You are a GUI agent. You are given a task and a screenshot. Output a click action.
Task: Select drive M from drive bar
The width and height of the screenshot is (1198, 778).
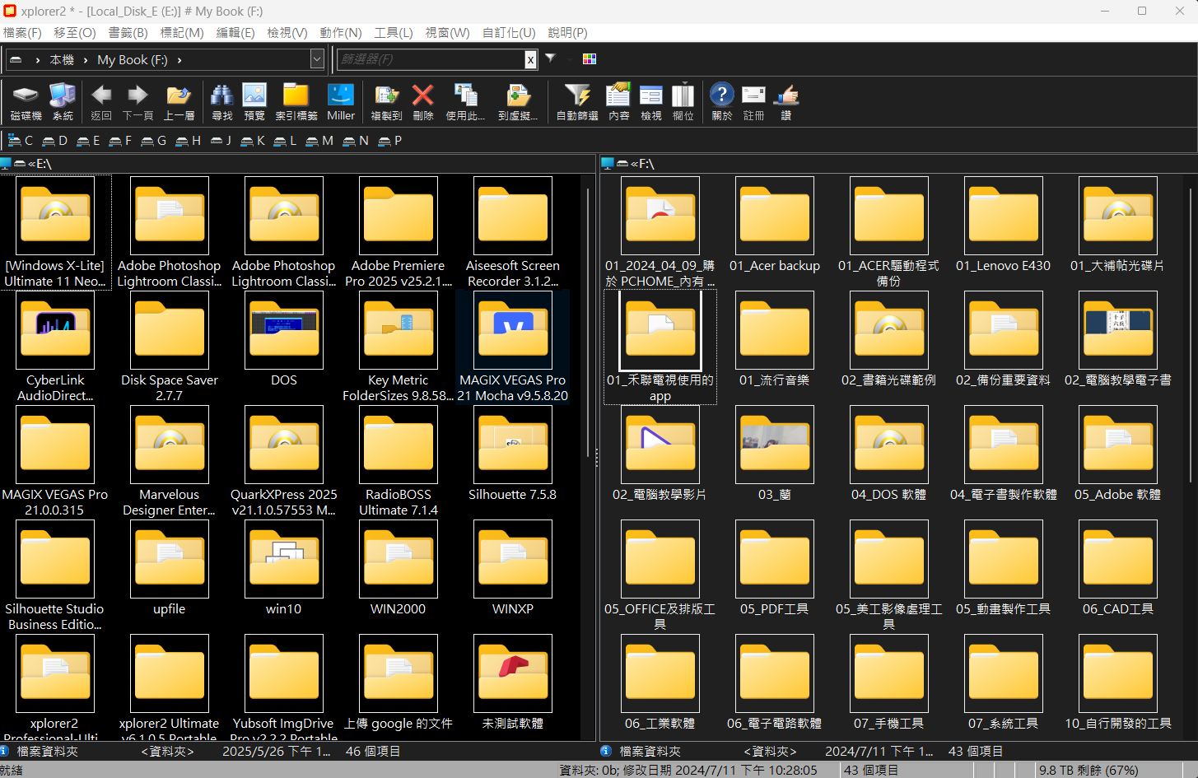pyautogui.click(x=319, y=141)
